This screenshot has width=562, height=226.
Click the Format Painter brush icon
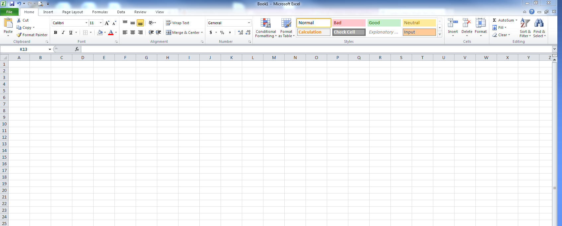19,35
